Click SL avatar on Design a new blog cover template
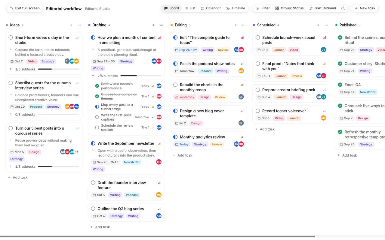 (x=241, y=123)
